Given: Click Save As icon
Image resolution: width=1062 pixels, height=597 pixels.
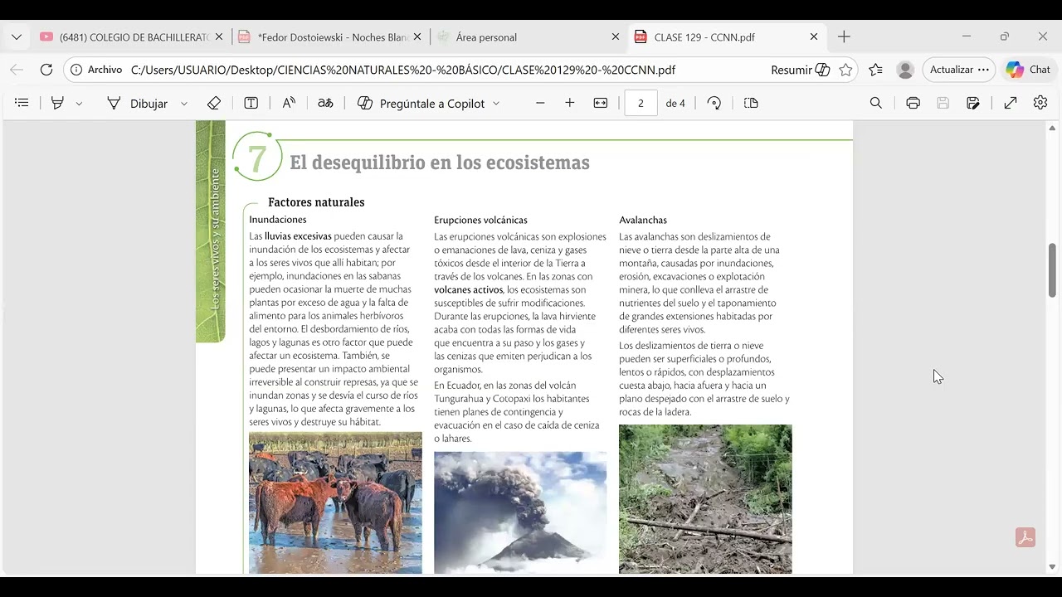Looking at the screenshot, I should (973, 103).
